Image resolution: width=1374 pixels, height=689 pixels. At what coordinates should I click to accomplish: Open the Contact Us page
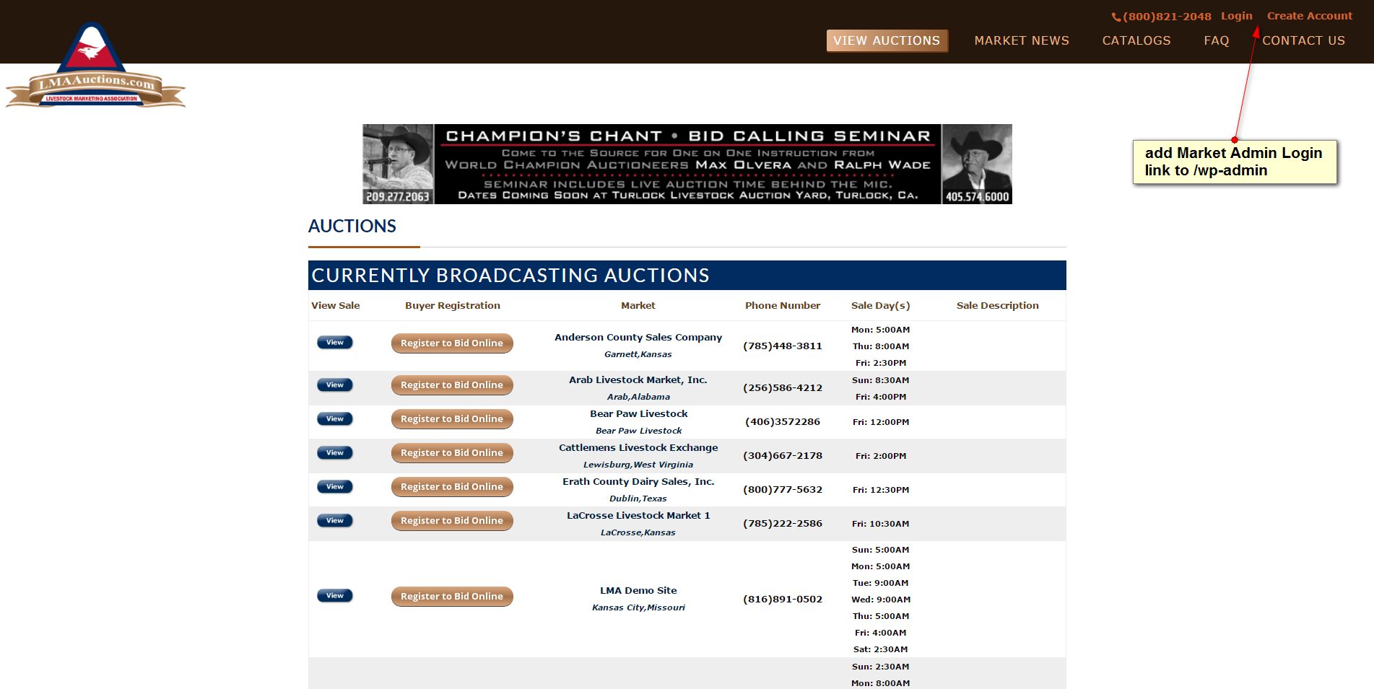1303,40
